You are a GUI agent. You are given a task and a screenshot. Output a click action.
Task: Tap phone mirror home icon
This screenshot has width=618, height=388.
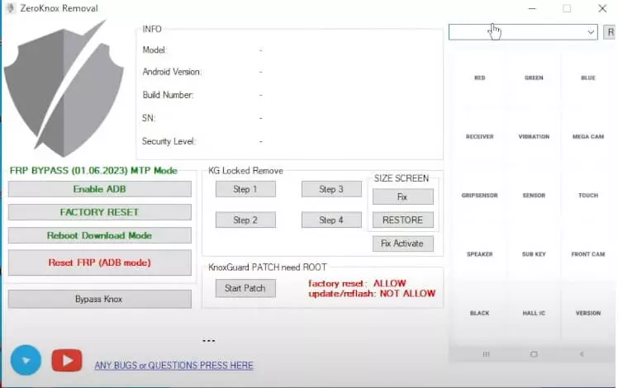(534, 354)
